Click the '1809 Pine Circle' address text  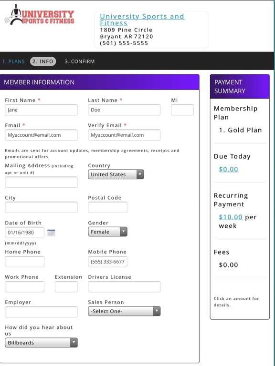coord(126,30)
